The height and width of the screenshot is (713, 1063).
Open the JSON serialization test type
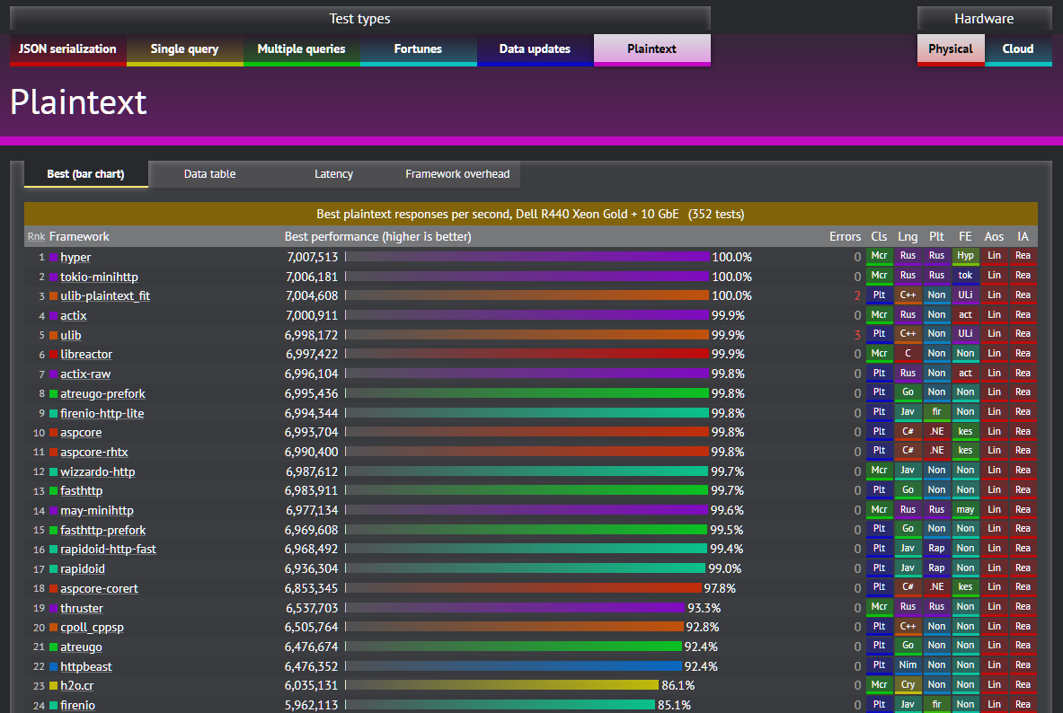point(68,49)
